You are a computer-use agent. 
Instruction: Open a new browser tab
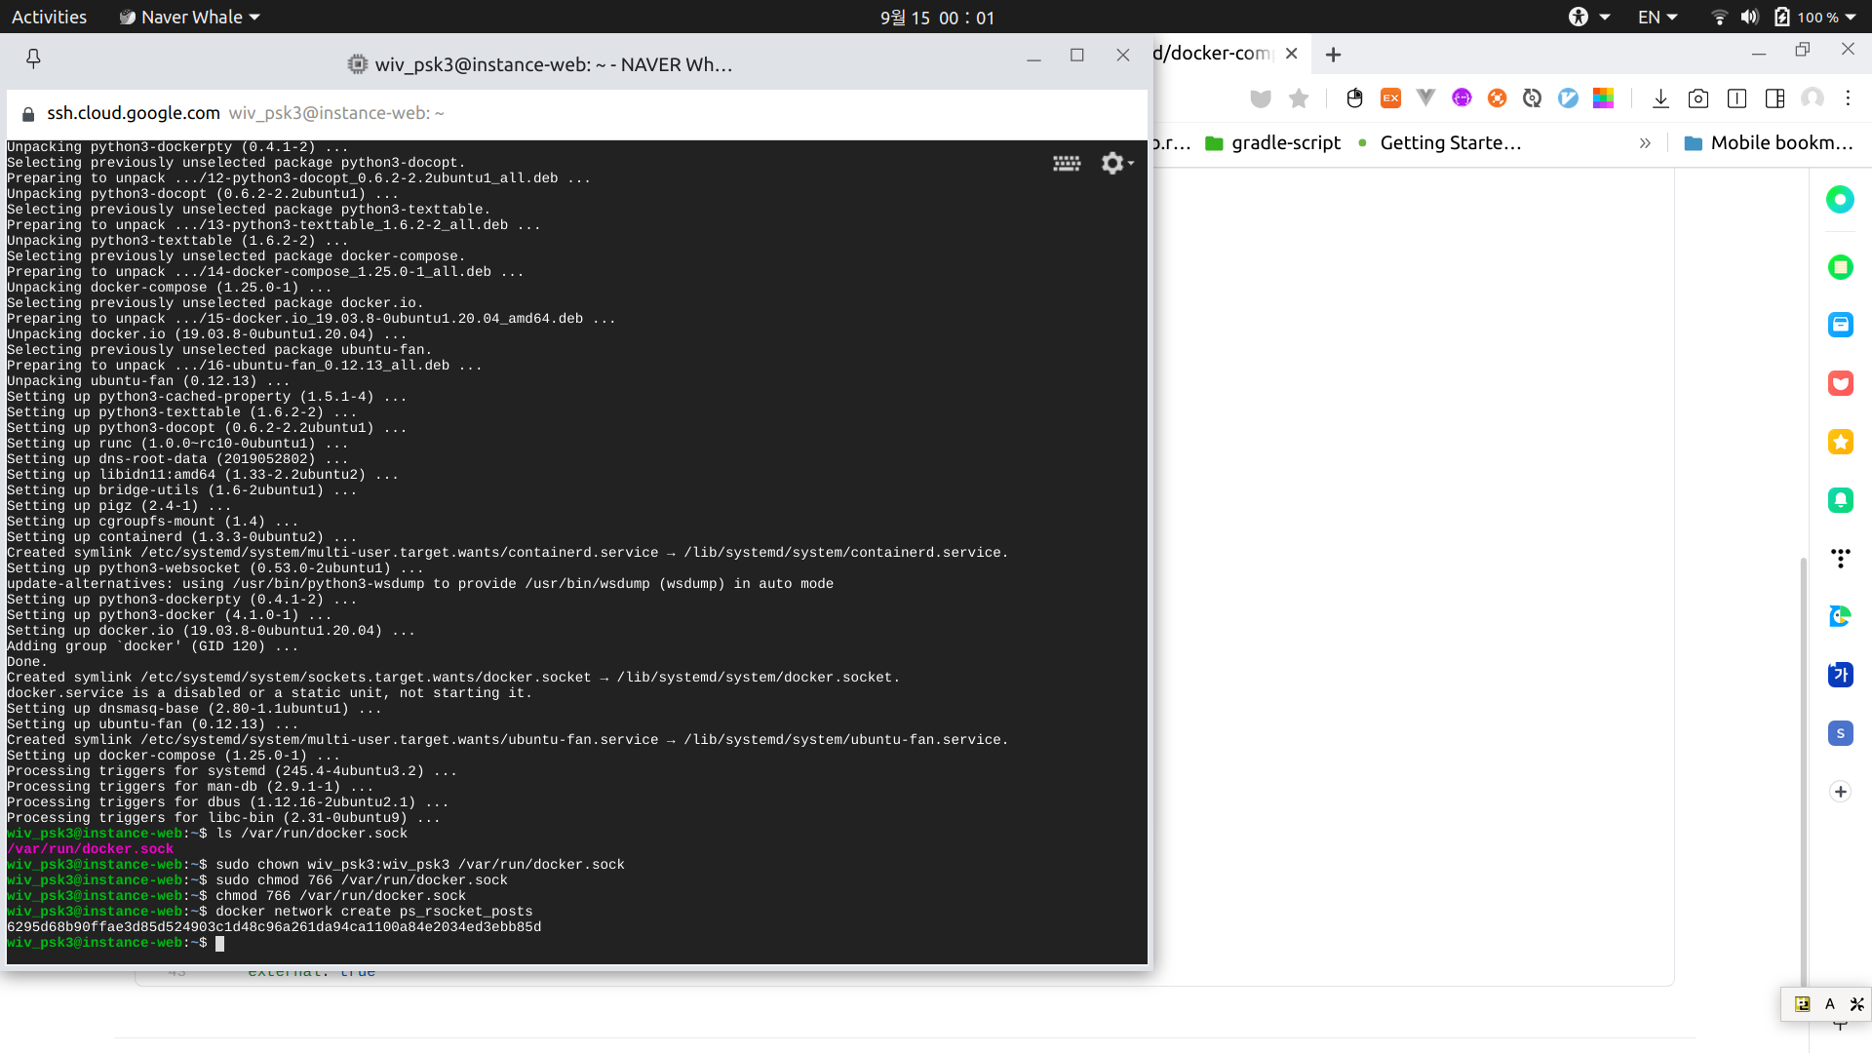point(1333,55)
